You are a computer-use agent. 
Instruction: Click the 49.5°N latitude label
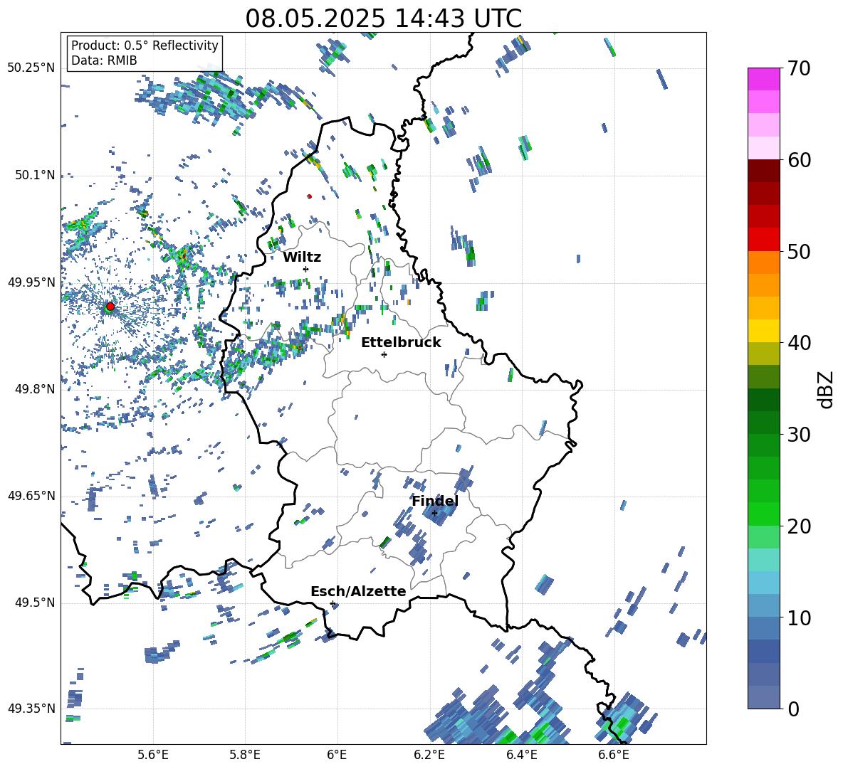point(34,603)
